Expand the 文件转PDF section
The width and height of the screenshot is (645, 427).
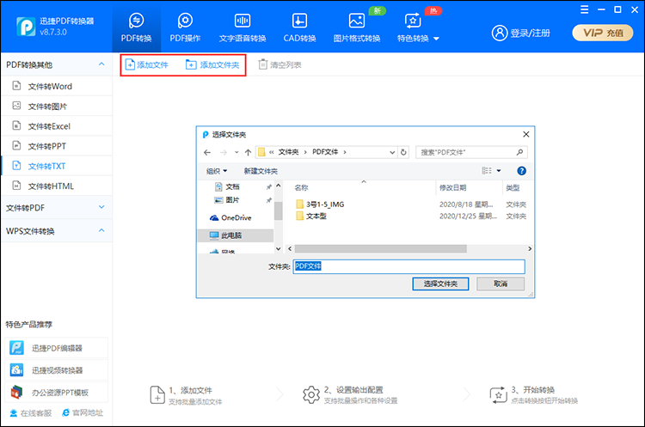(101, 208)
